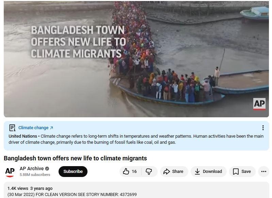Click the verified checkmark badge beside AP Archive
This screenshot has width=272, height=198.
coord(47,169)
